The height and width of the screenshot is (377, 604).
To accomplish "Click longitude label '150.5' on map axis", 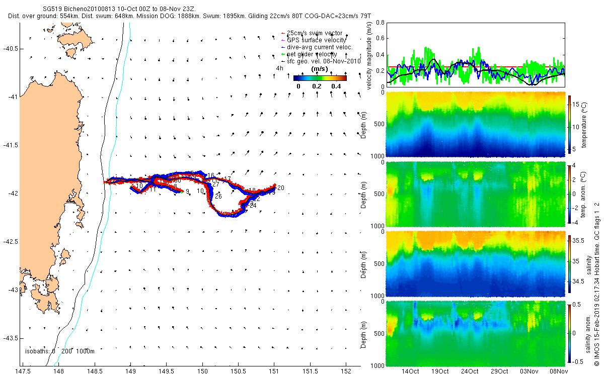I will coord(239,371).
